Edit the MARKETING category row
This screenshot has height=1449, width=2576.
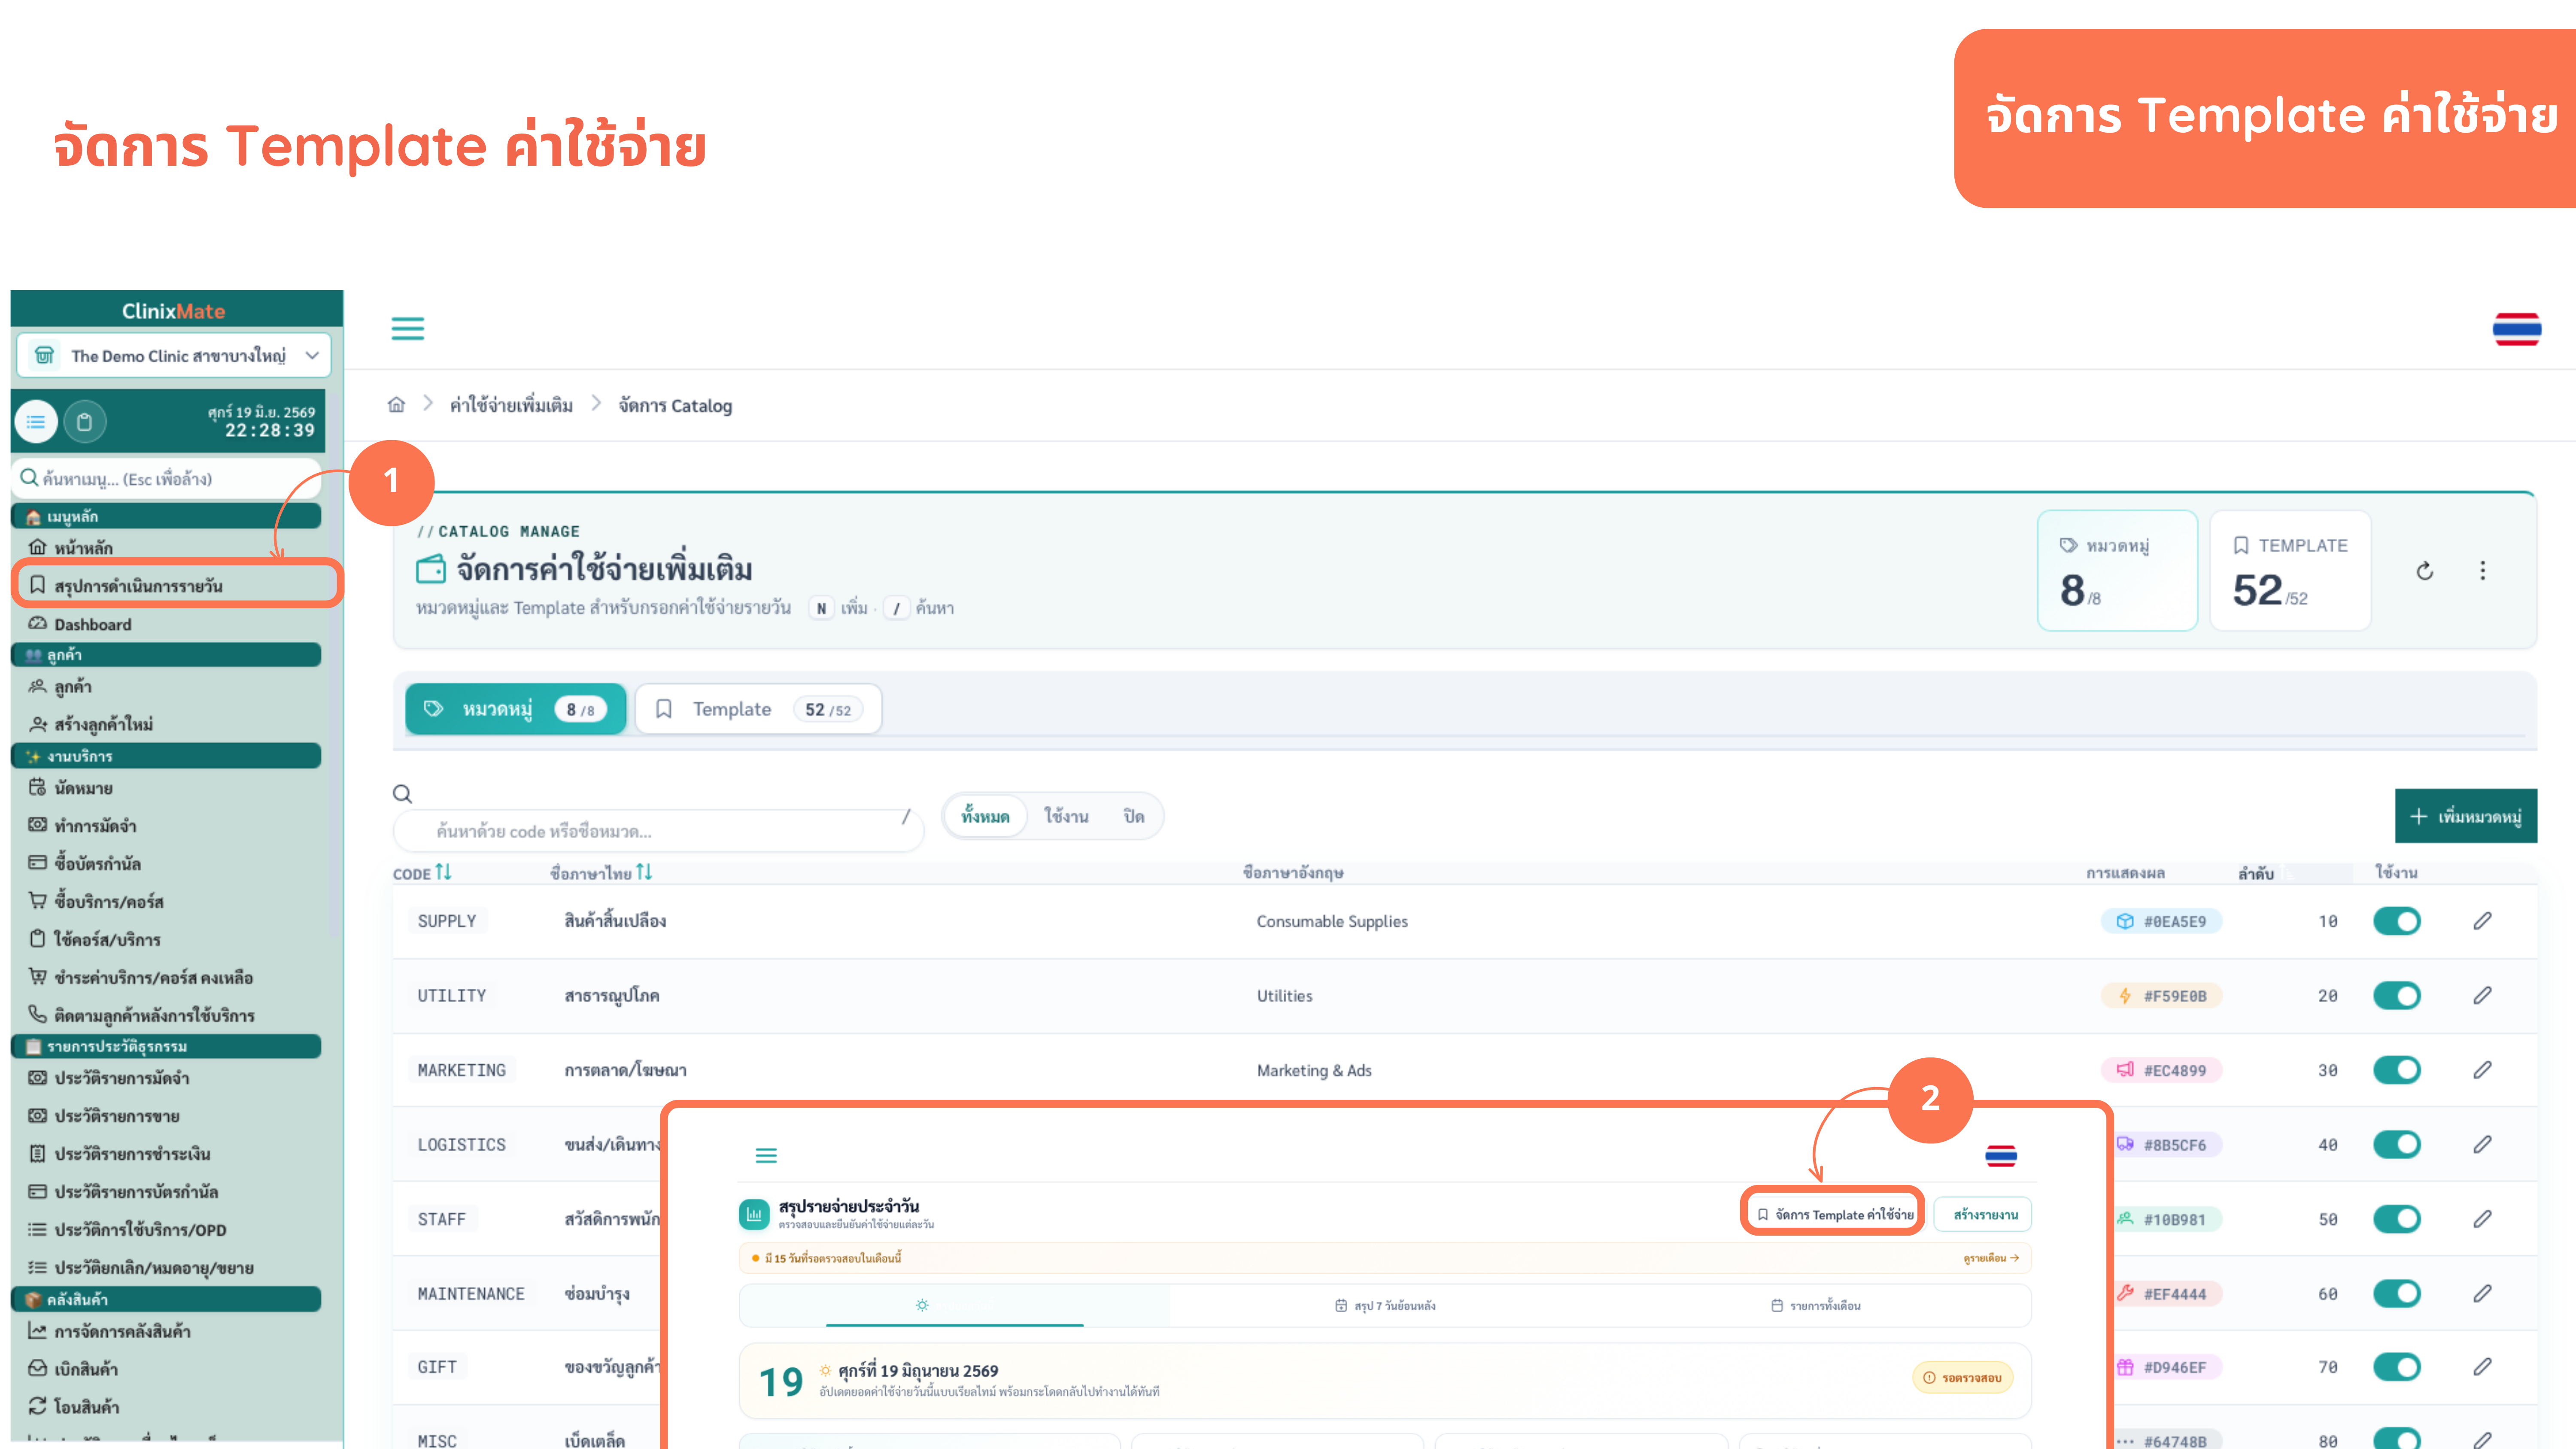(x=2482, y=1070)
